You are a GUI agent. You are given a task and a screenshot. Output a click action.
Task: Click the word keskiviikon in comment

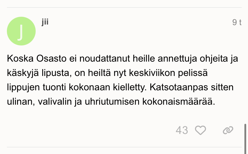point(165,73)
